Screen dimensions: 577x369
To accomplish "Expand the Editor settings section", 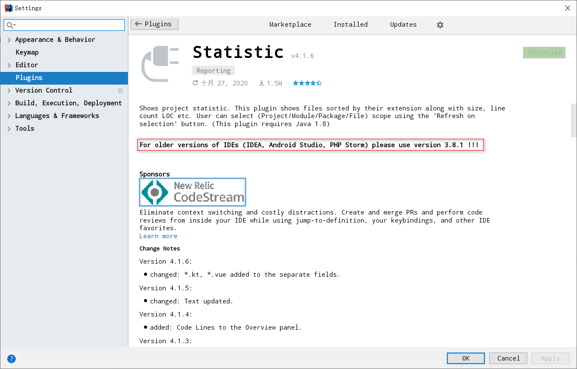I will point(9,65).
